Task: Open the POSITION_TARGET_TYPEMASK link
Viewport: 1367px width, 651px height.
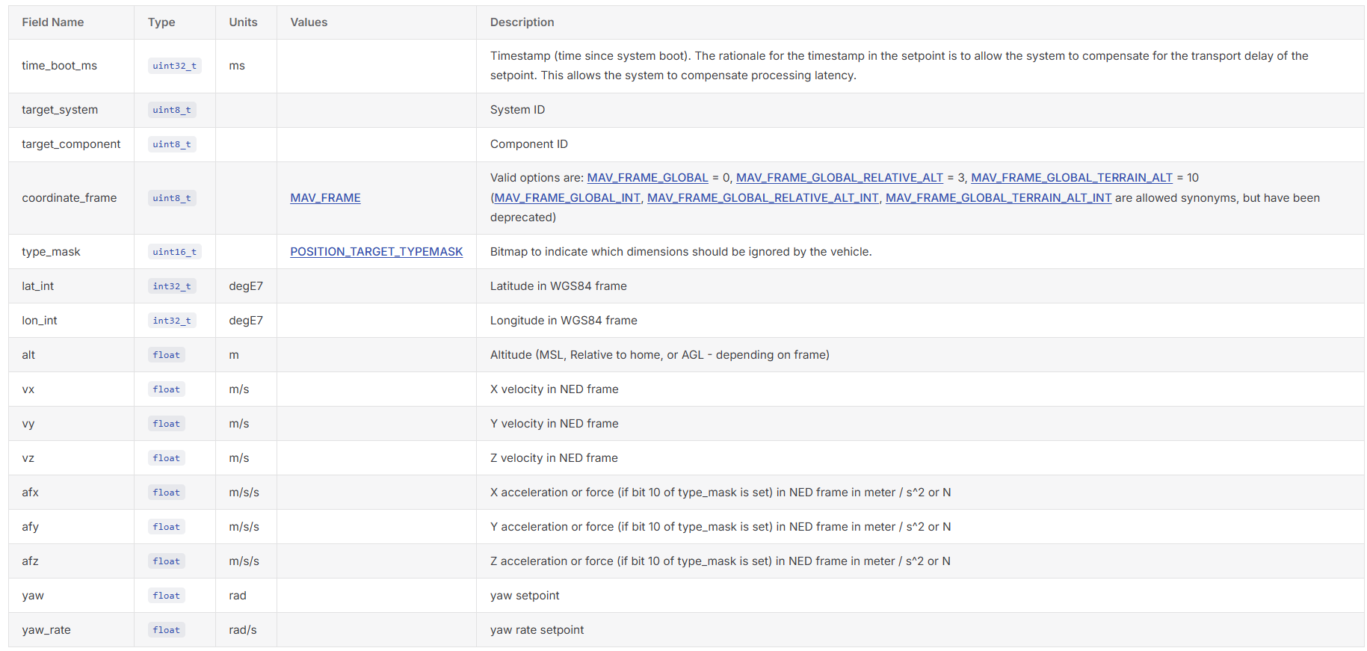Action: [x=376, y=252]
